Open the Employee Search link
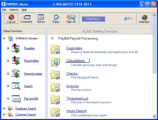The image size is (158, 120). click(26, 109)
